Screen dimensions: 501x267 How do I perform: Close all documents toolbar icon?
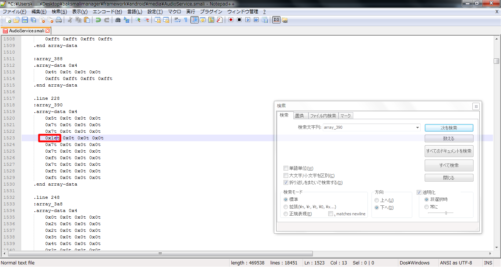click(50, 20)
